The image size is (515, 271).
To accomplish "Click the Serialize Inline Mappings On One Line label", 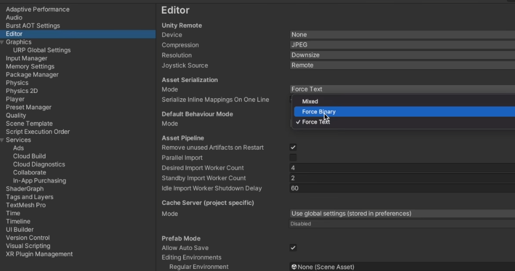I will (x=215, y=100).
